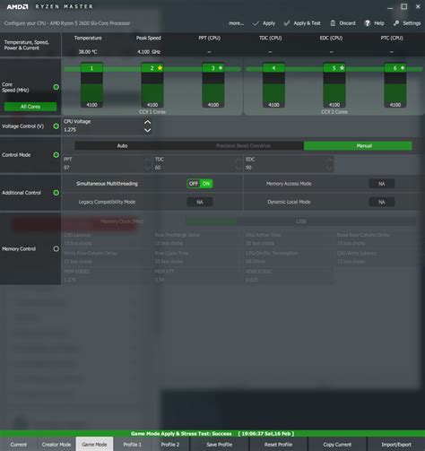The height and width of the screenshot is (451, 425).
Task: Switch Simultaneous Multithreading to ON
Action: click(x=206, y=184)
